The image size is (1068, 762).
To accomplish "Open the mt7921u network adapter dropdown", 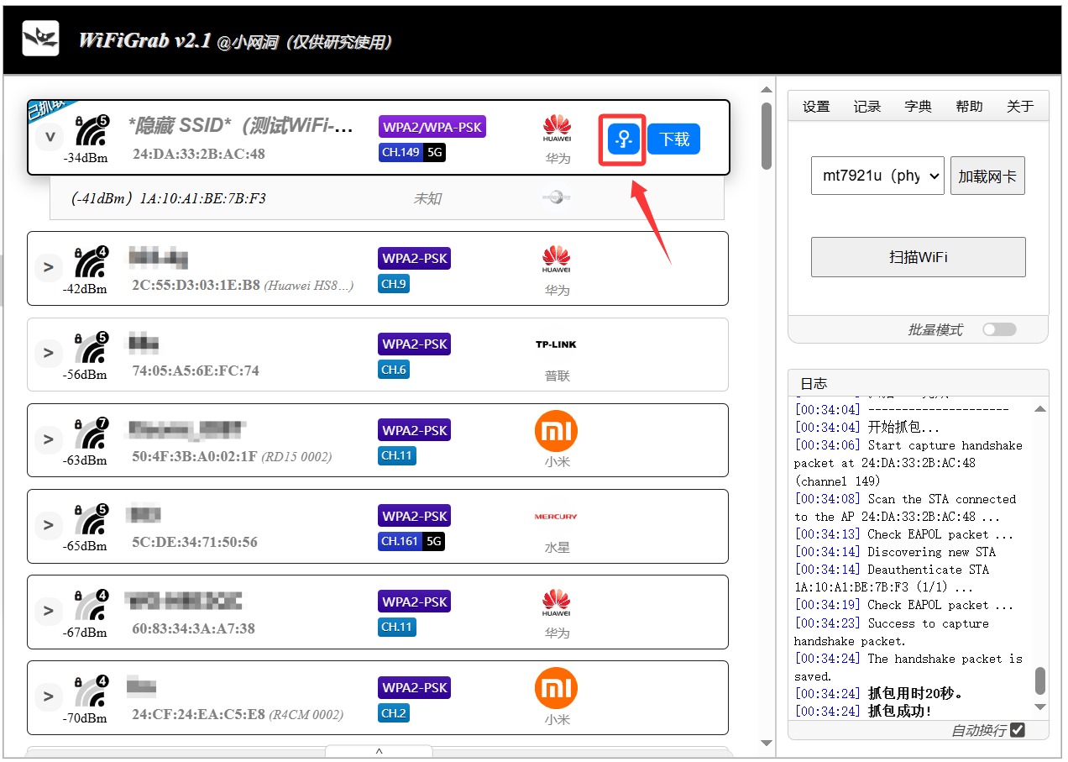I will point(877,176).
